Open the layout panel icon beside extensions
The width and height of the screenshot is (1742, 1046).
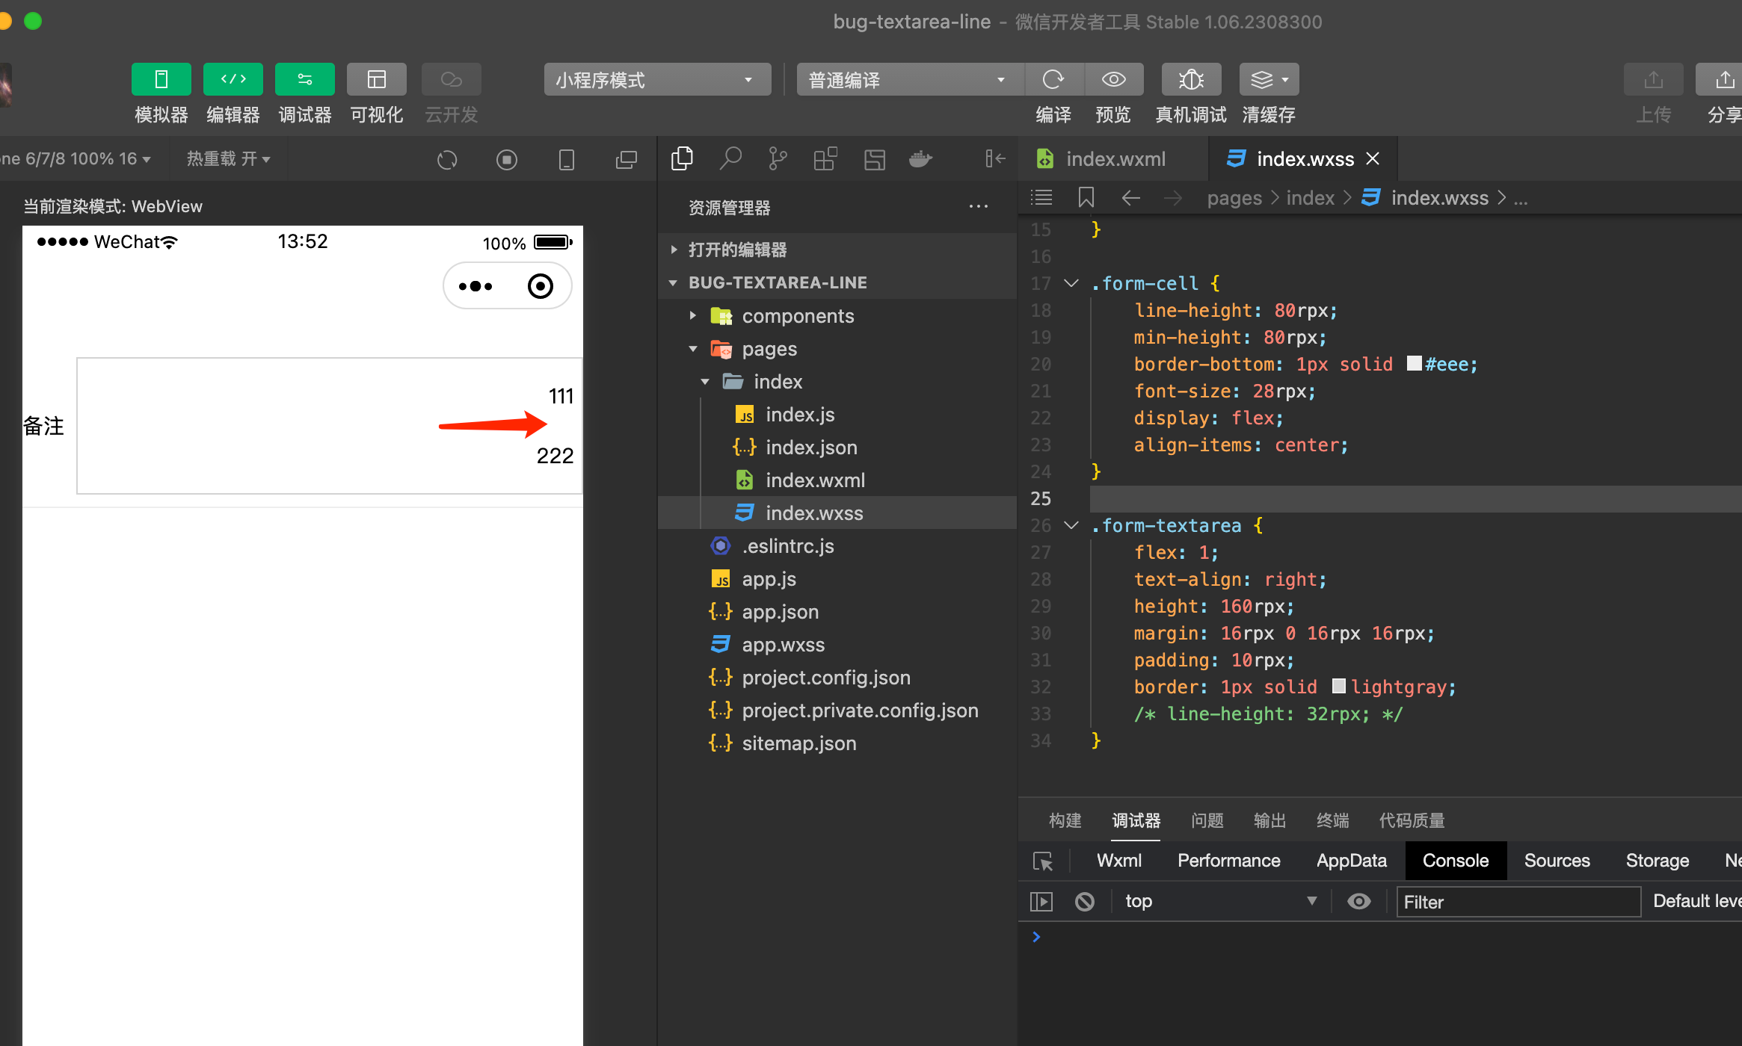point(874,158)
